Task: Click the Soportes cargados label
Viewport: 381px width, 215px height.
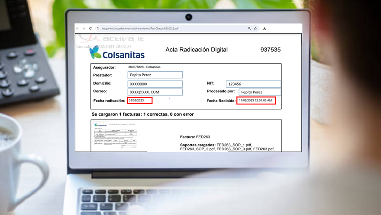Action: tap(198, 145)
